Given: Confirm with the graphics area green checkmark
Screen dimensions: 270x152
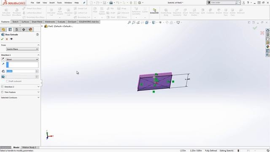Looking at the screenshot, I should point(255,28).
